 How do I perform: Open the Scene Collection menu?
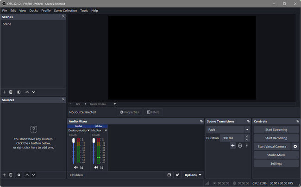coord(65,10)
